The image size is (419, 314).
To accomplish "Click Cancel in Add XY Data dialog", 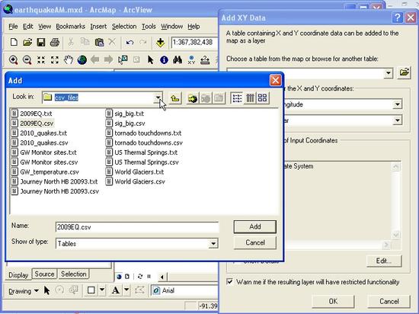I will tap(389, 302).
